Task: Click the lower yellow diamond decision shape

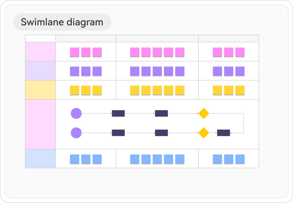Action: click(203, 132)
